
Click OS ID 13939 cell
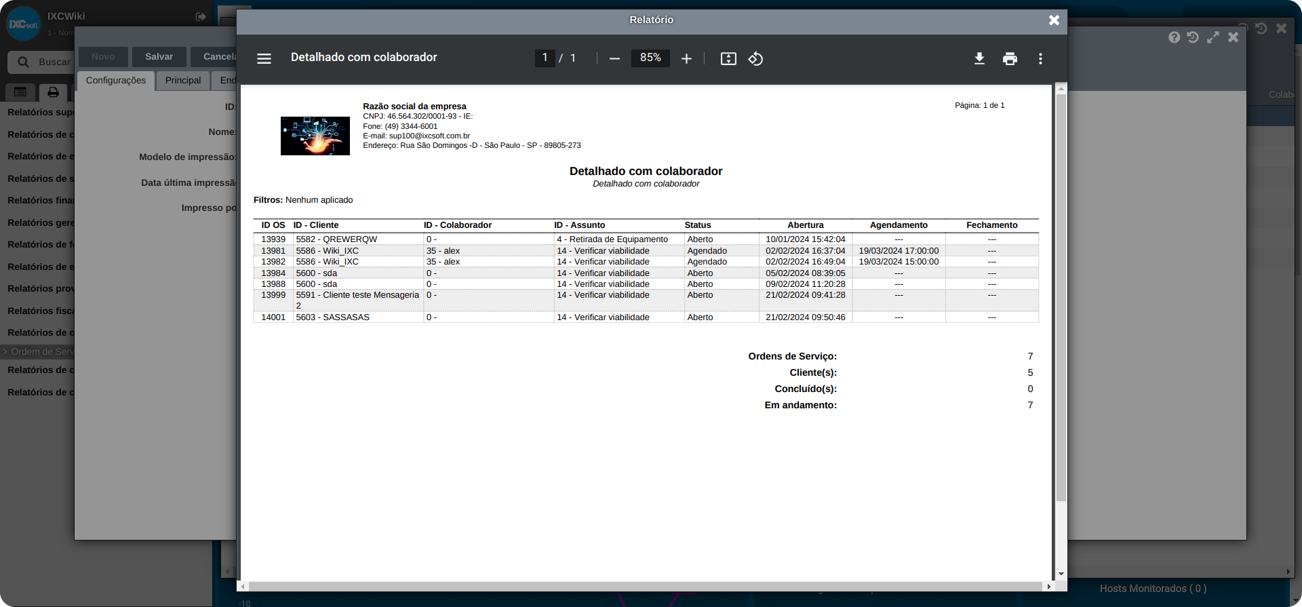pyautogui.click(x=273, y=239)
